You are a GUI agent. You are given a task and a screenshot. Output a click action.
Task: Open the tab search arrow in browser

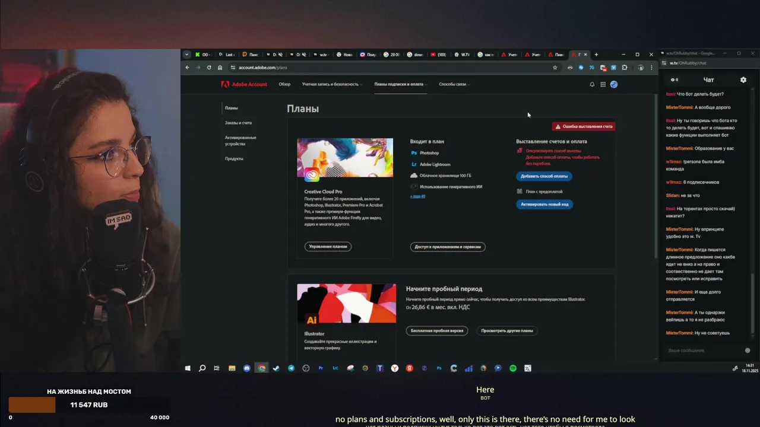point(186,55)
